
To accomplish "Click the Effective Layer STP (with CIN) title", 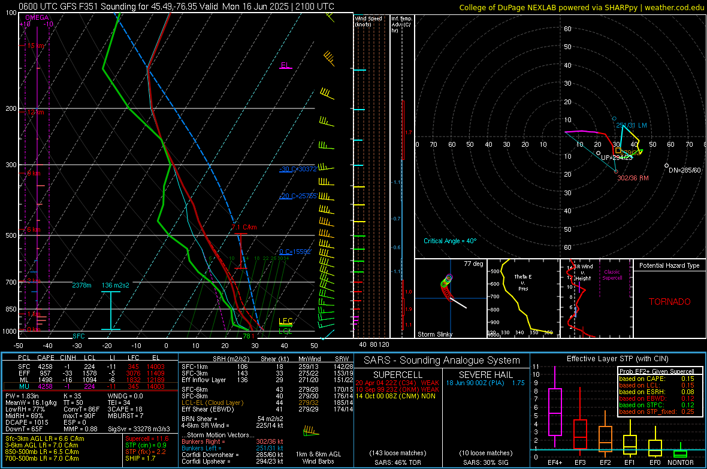I will pos(617,359).
